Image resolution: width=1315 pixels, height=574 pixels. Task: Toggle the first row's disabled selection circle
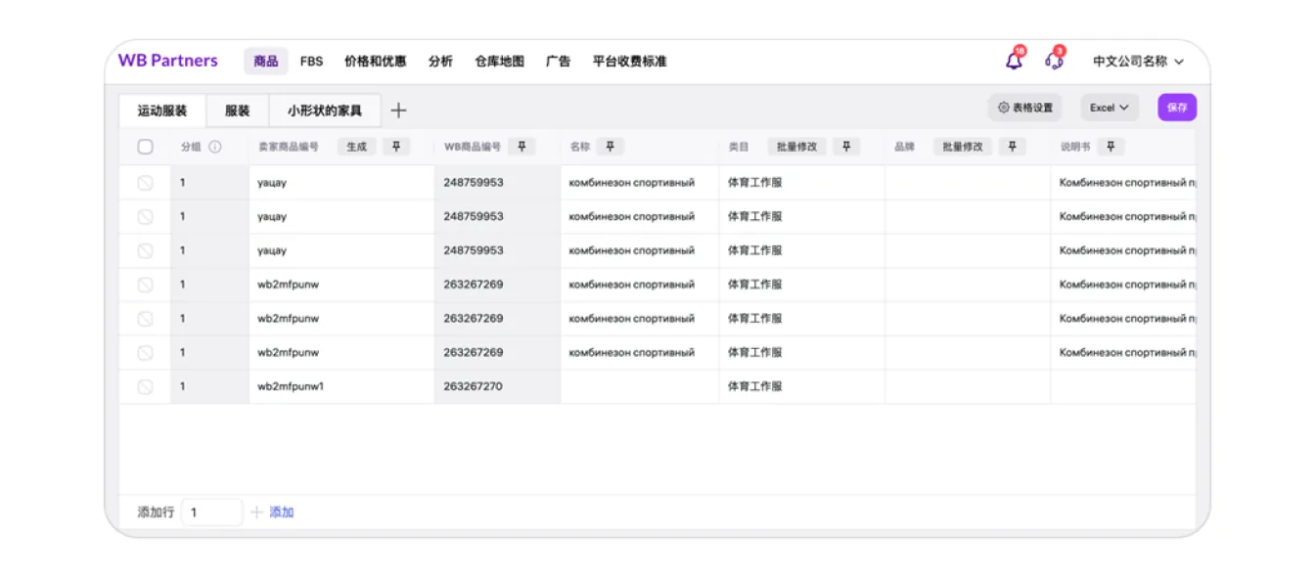pyautogui.click(x=145, y=183)
